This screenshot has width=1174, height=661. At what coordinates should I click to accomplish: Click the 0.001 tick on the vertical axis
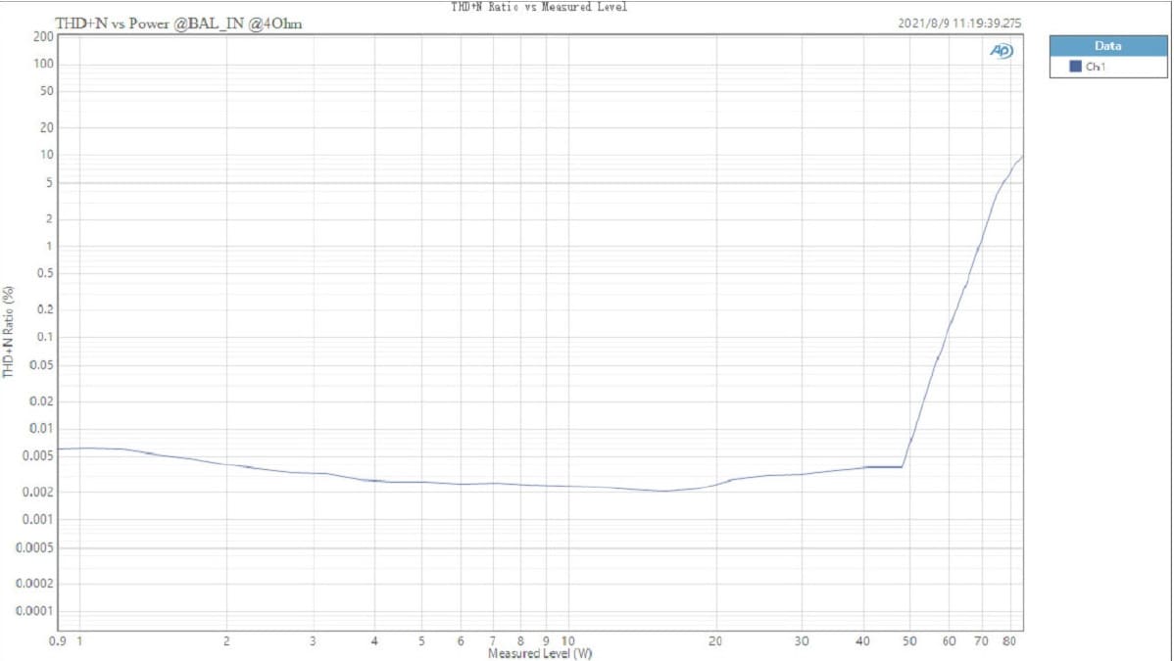point(39,520)
